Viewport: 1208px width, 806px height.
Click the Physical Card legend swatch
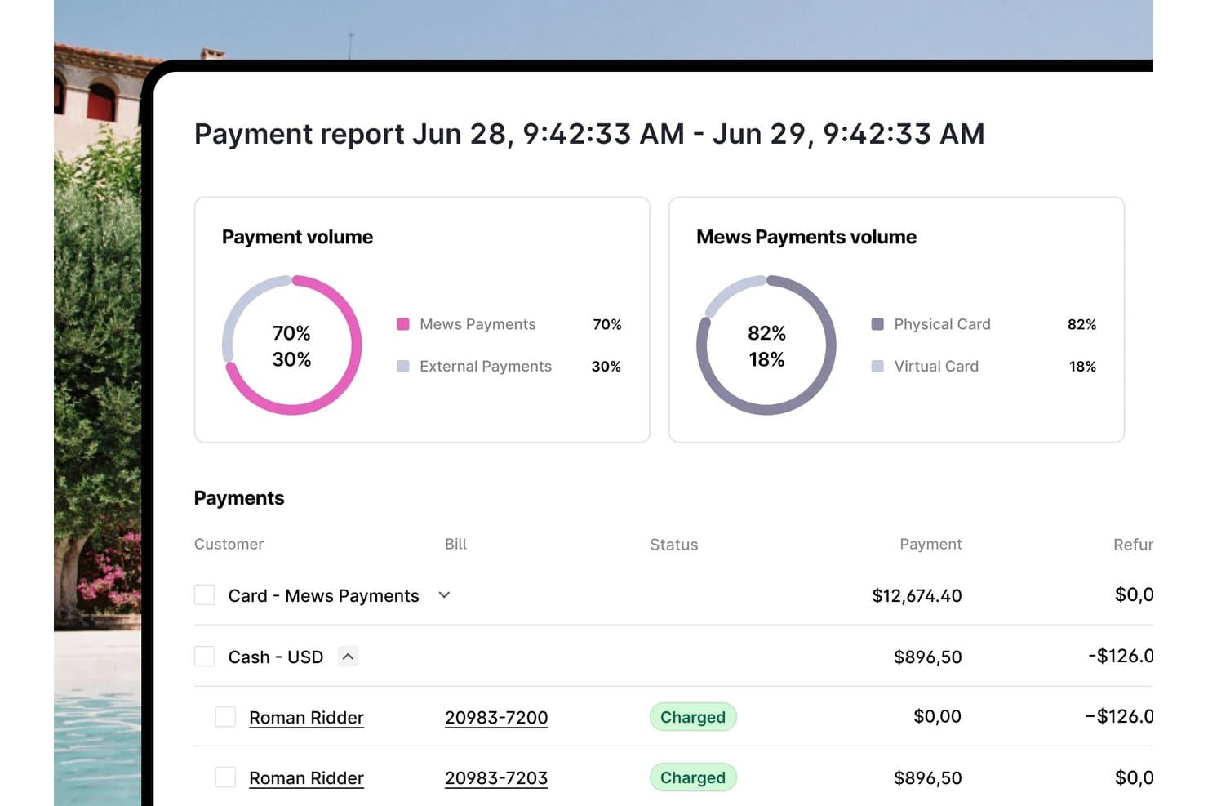877,324
